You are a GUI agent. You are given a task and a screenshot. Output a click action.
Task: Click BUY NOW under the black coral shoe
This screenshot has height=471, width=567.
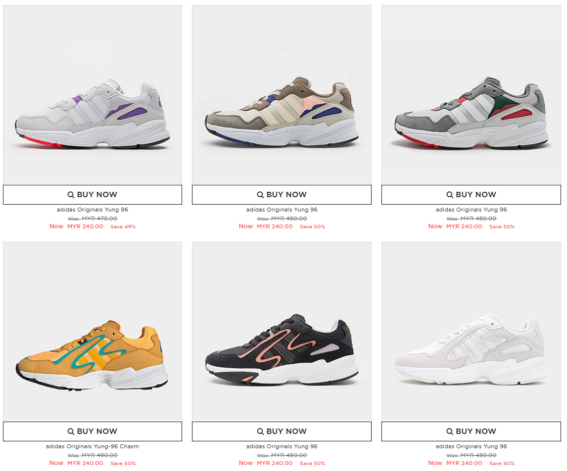pos(282,431)
